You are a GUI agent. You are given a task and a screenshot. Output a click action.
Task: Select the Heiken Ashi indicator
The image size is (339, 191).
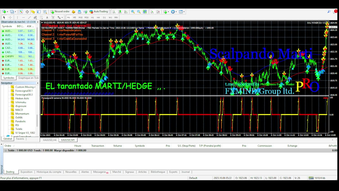[22, 98]
